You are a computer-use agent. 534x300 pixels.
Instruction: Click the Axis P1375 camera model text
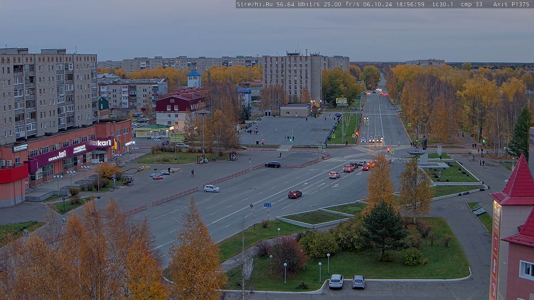[x=511, y=4]
